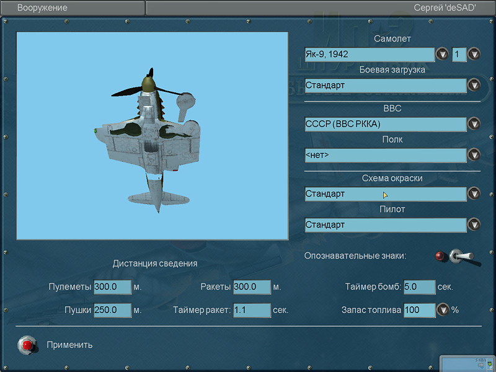
Task: Open the Схема окраски skin dropdown arrow
Action: 474,193
